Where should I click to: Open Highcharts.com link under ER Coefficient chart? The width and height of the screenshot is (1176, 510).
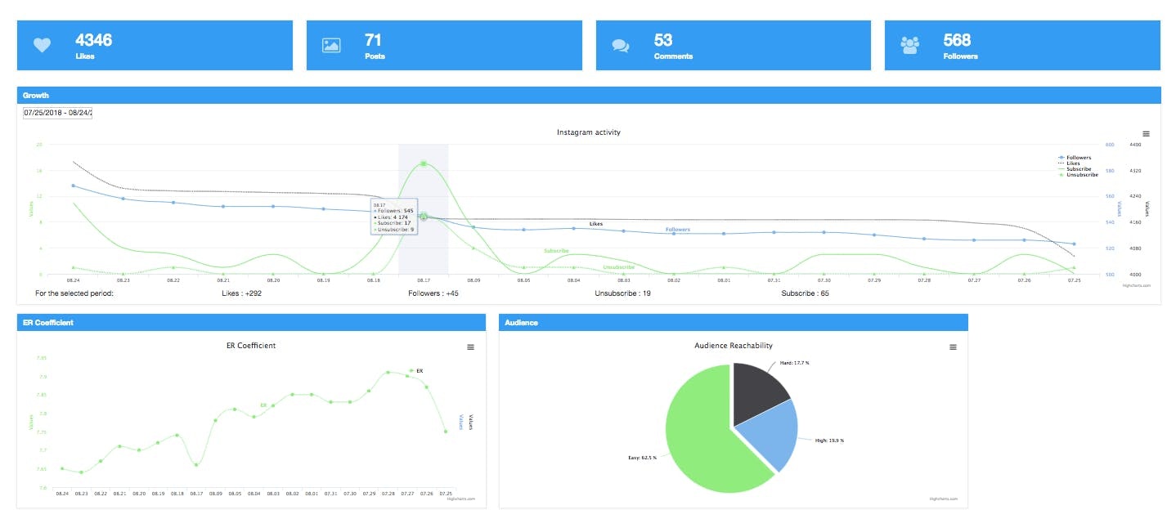point(462,499)
